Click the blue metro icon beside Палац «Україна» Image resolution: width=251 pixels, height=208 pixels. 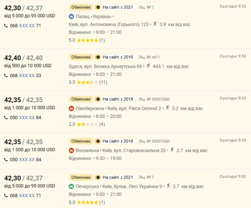pyautogui.click(x=72, y=17)
